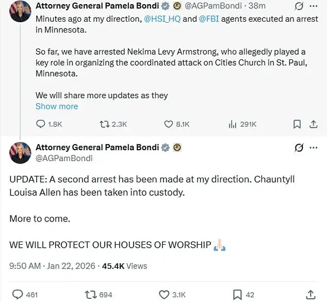Share the UPDATE post via bottom share icon
The image size is (327, 302).
[311, 294]
